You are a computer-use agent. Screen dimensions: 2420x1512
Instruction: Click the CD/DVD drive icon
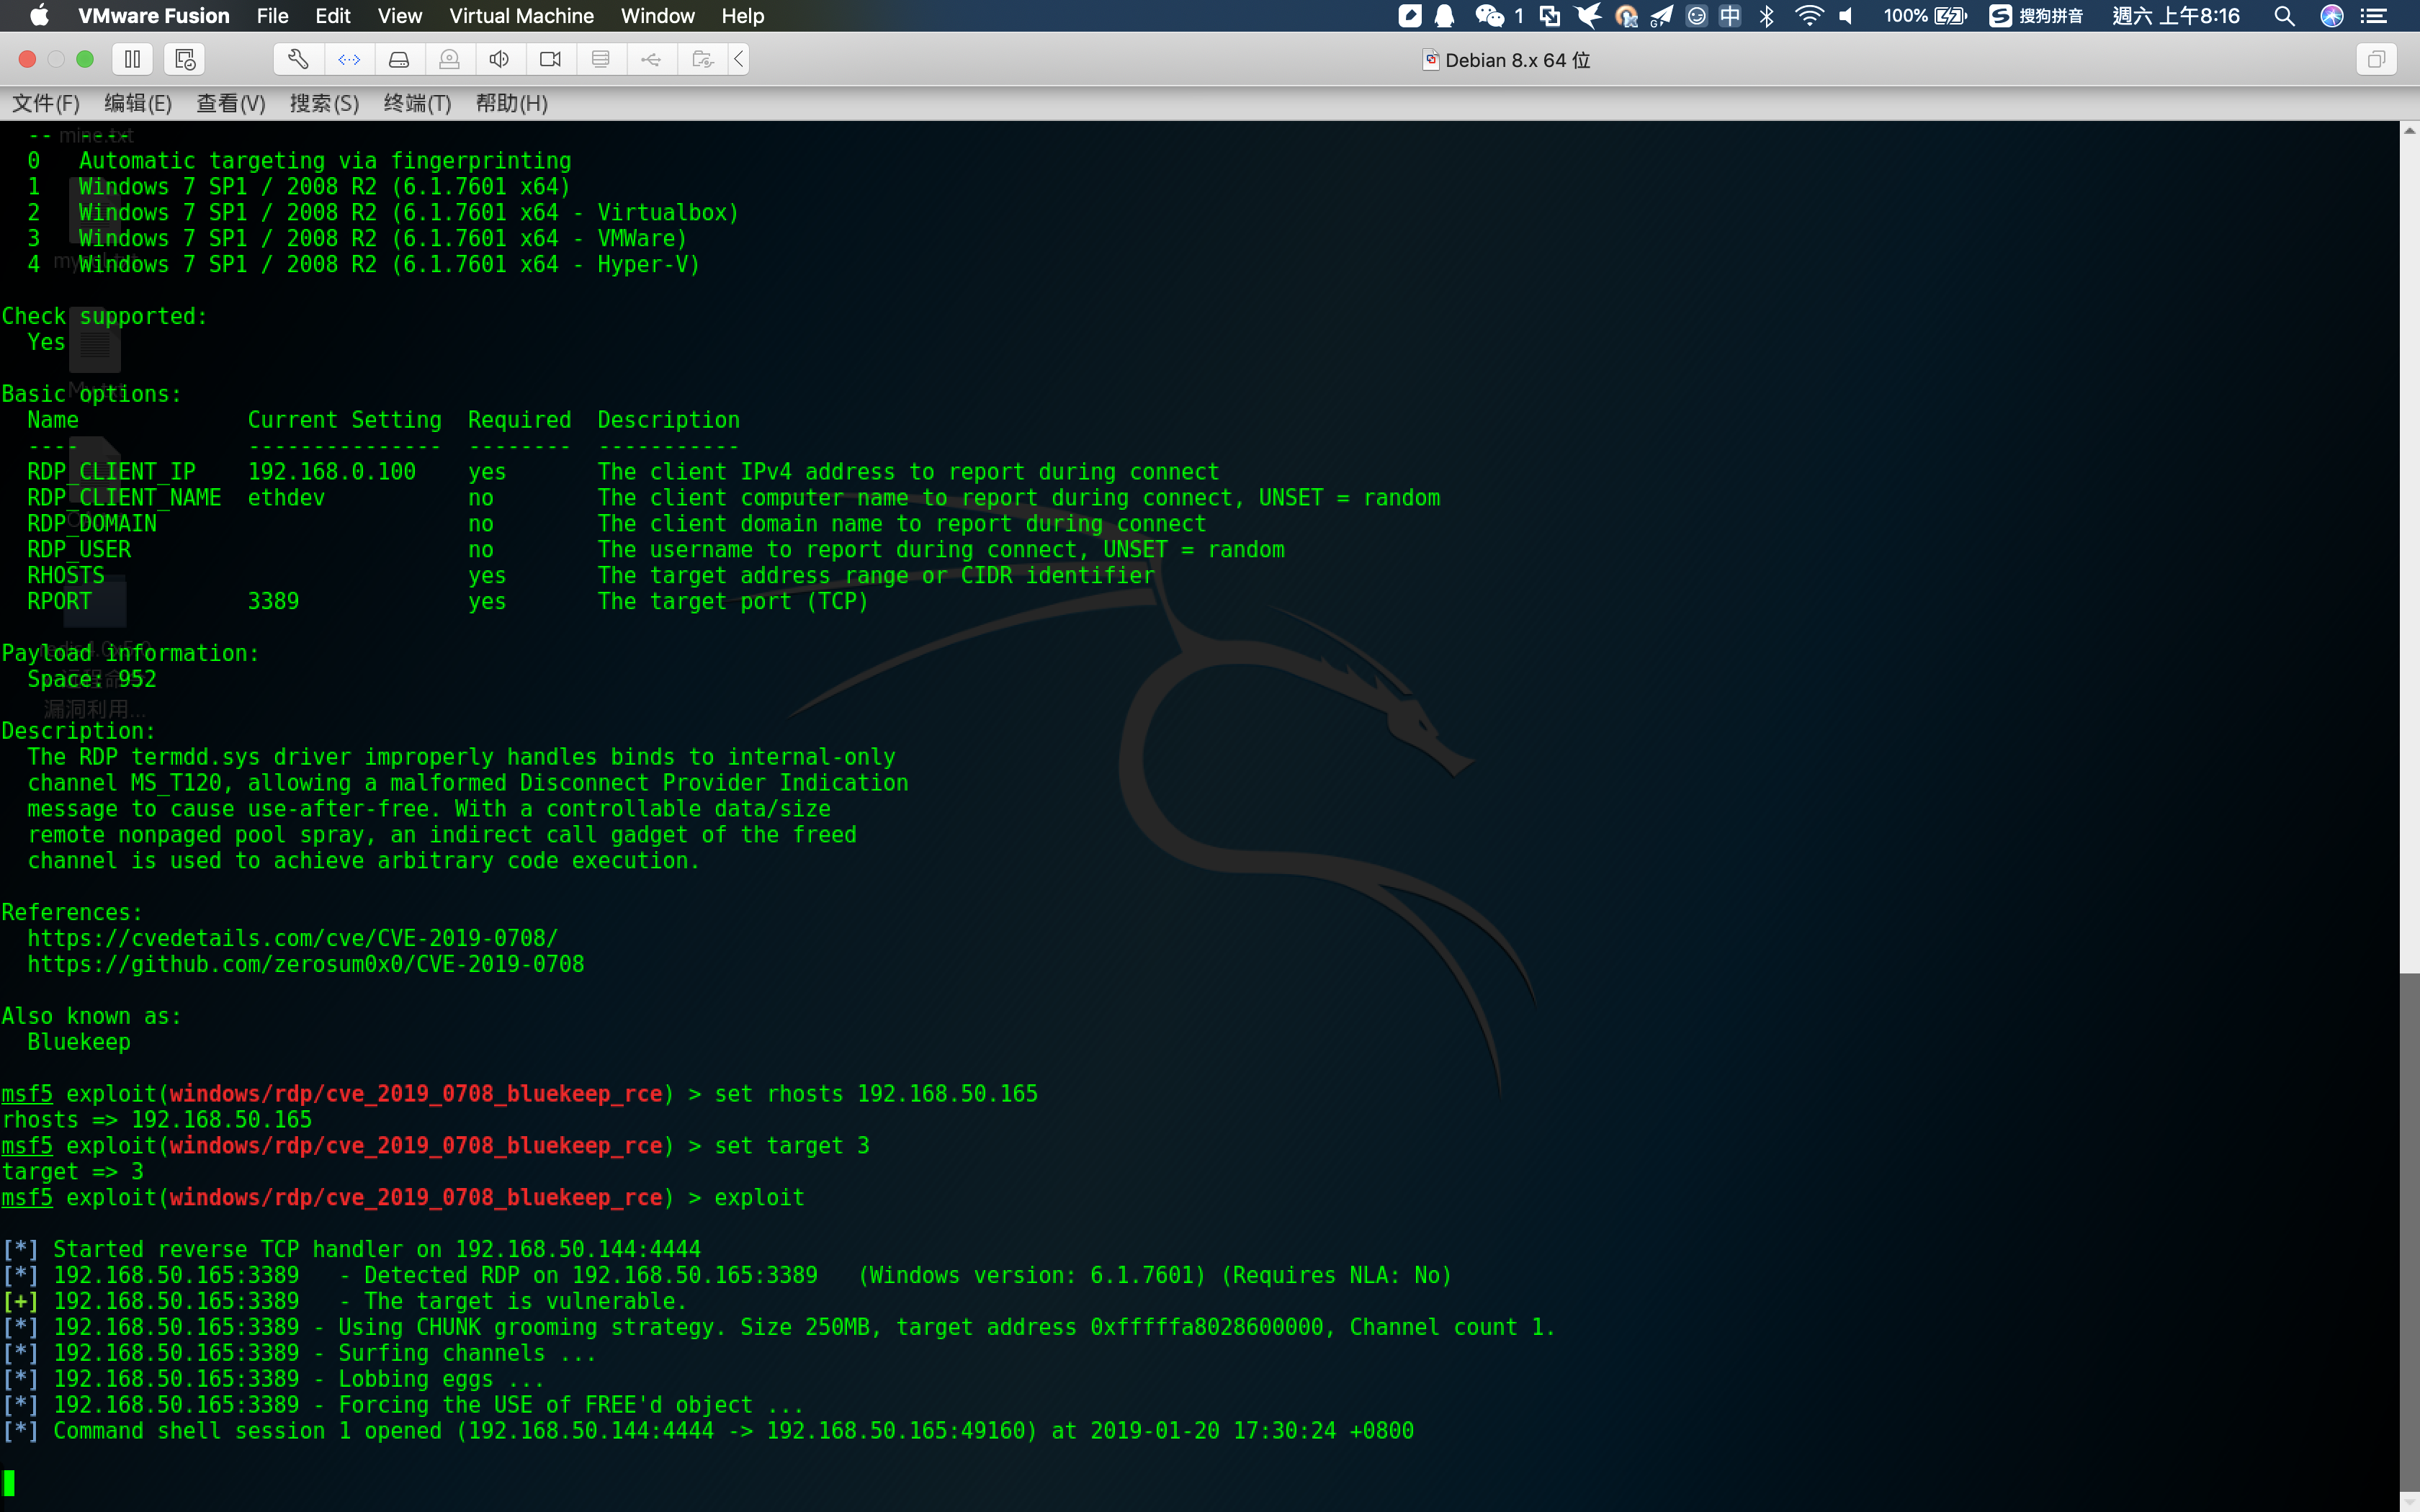point(449,60)
